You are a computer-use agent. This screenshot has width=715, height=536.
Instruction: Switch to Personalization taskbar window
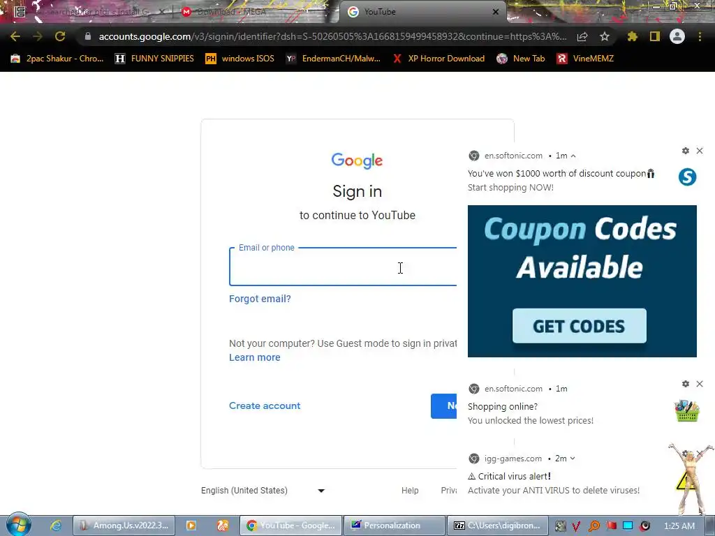(394, 526)
